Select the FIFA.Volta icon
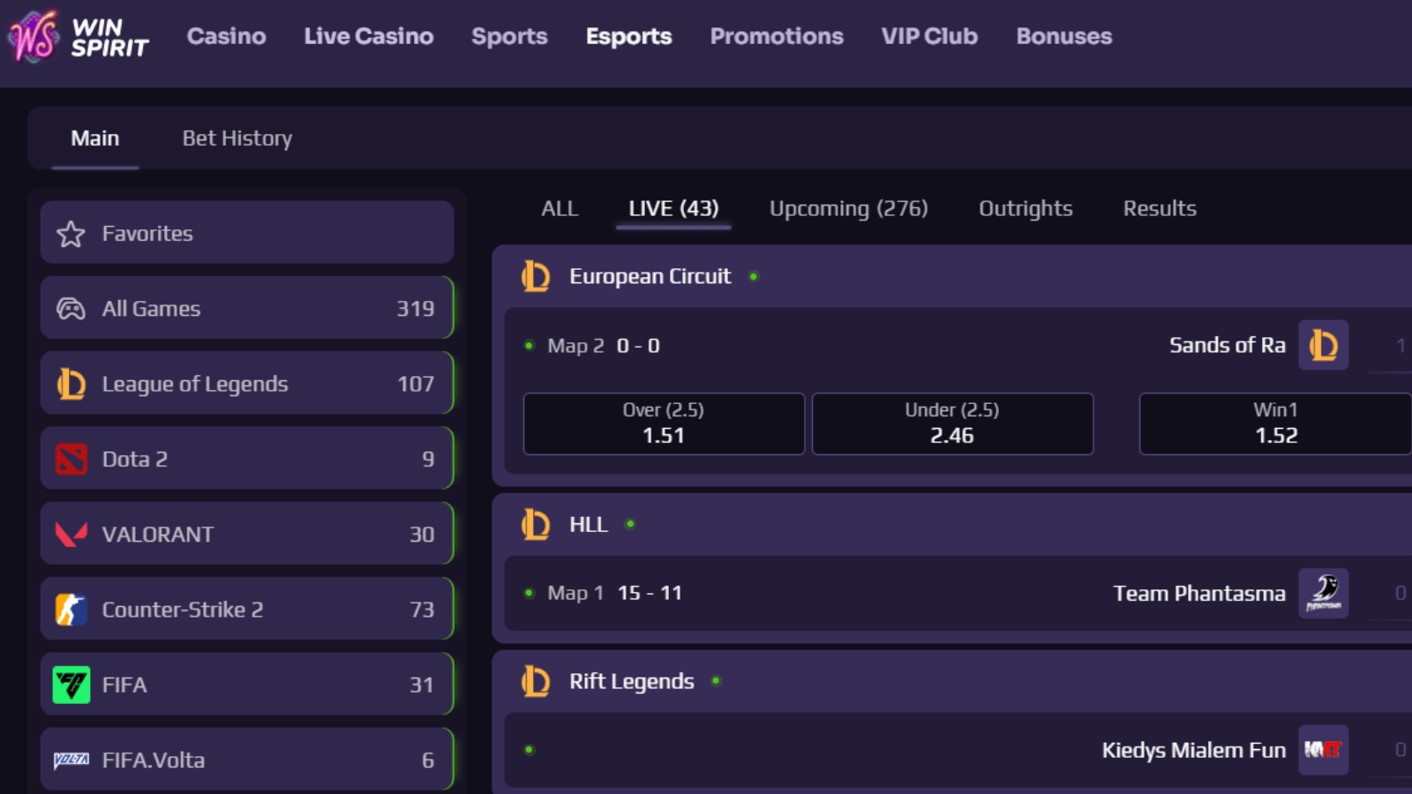1412x794 pixels. point(71,759)
